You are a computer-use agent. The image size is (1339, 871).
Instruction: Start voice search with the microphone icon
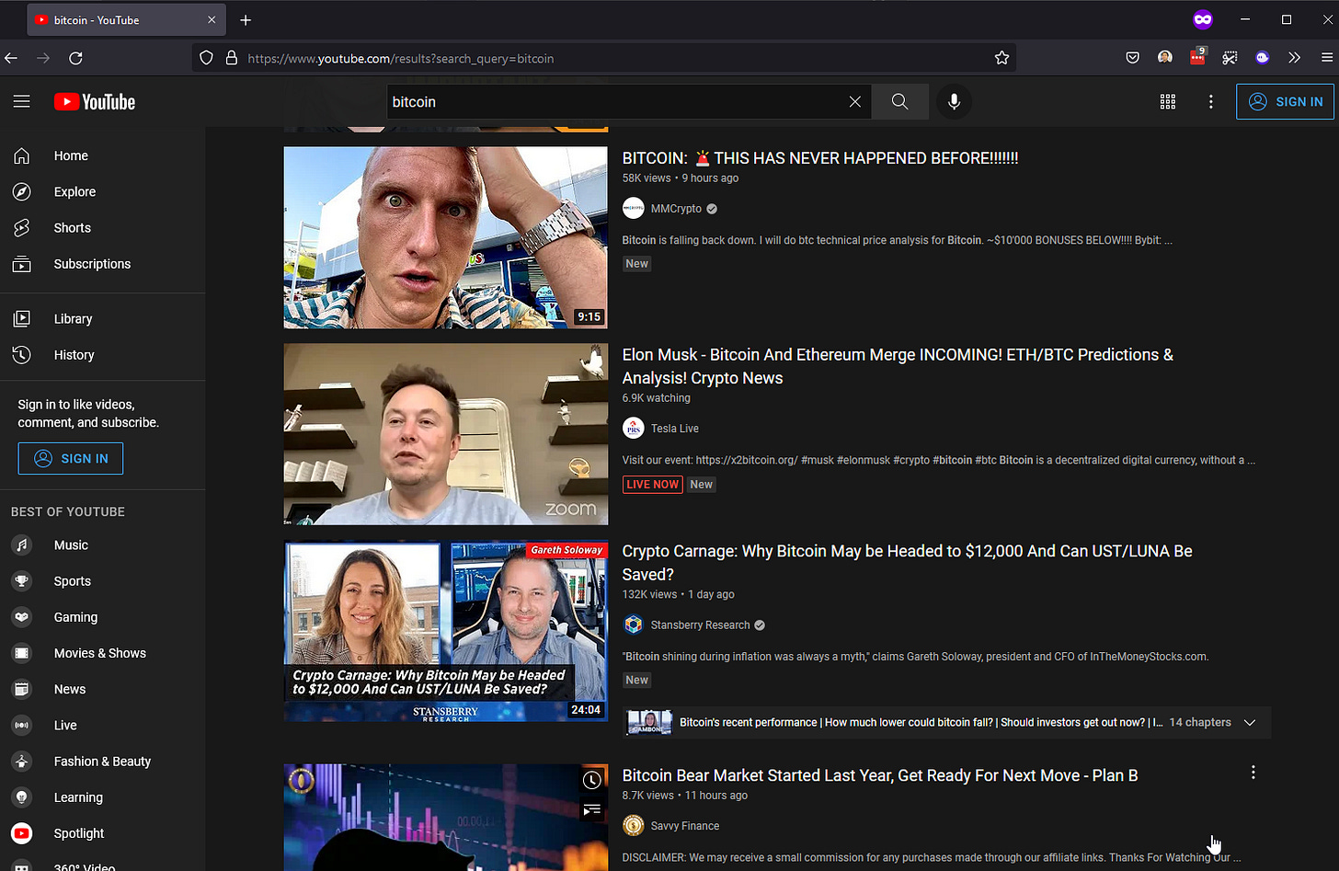(955, 102)
